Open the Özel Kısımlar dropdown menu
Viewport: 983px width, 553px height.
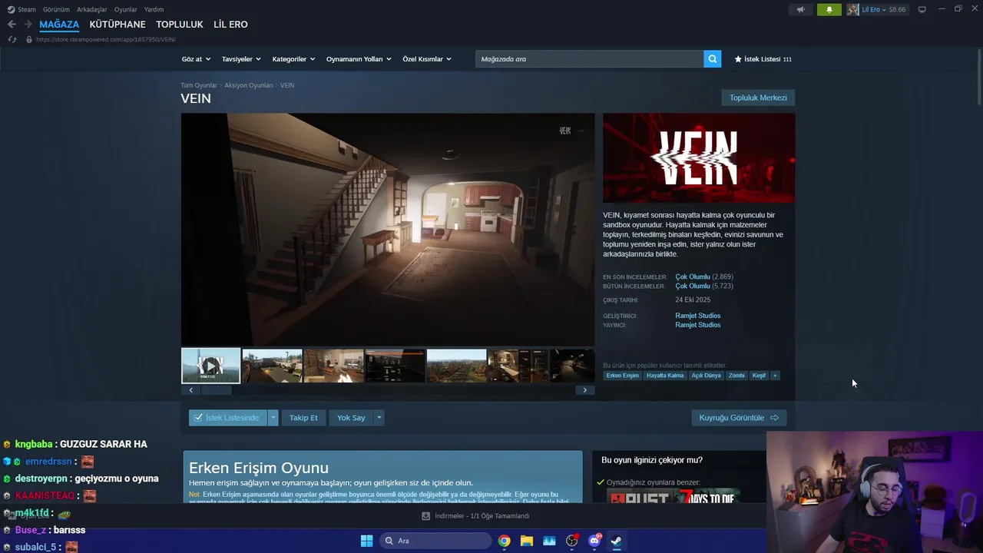click(427, 59)
